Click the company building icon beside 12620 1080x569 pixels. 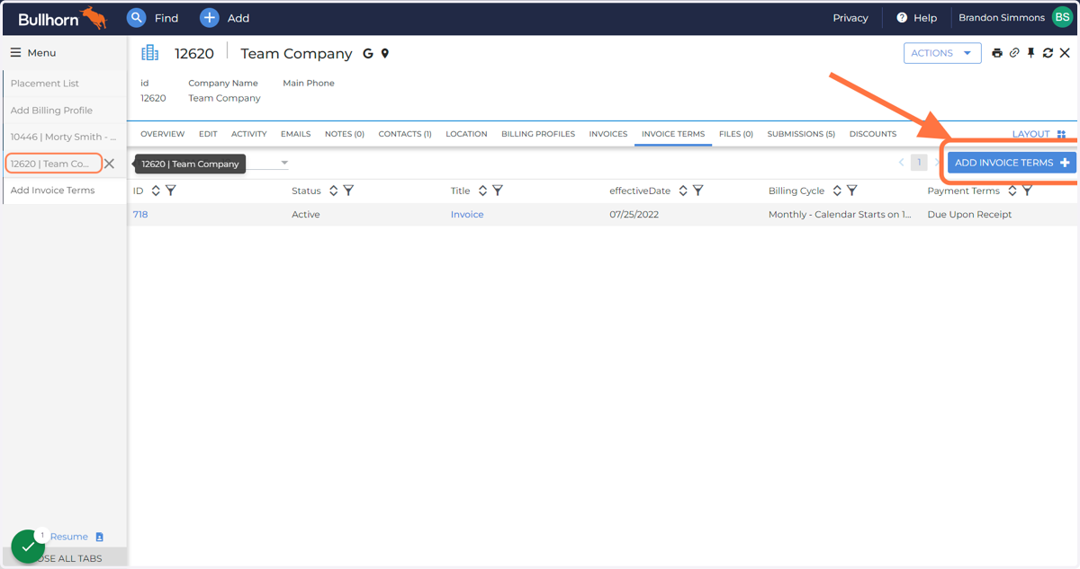(x=149, y=53)
